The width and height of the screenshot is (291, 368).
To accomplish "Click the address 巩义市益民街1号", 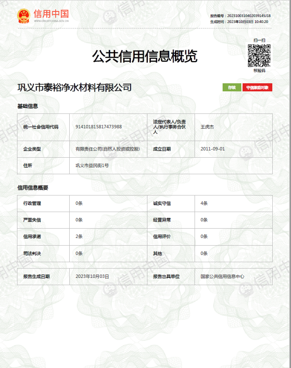I will click(x=92, y=165).
